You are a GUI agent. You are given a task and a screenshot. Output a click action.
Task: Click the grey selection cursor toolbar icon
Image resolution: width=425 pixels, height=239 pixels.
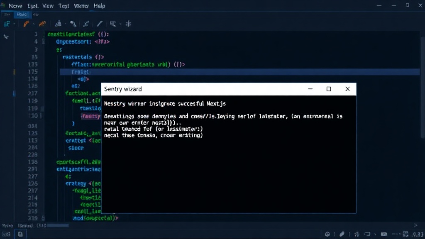113,24
